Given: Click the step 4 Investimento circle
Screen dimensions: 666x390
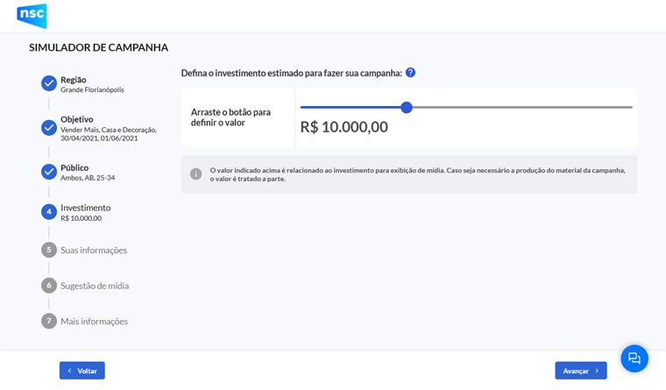Looking at the screenshot, I should pyautogui.click(x=49, y=211).
